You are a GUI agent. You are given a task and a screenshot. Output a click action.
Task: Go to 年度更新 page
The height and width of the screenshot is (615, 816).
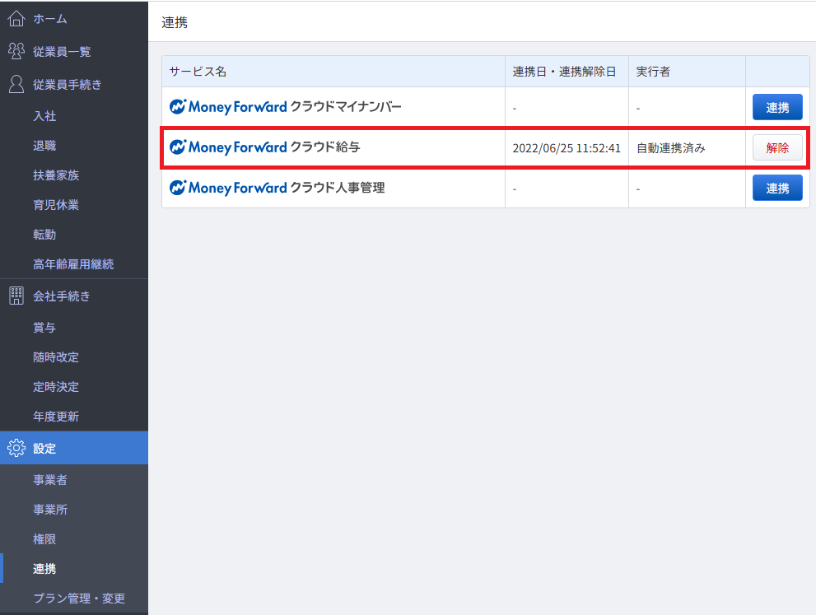click(56, 417)
